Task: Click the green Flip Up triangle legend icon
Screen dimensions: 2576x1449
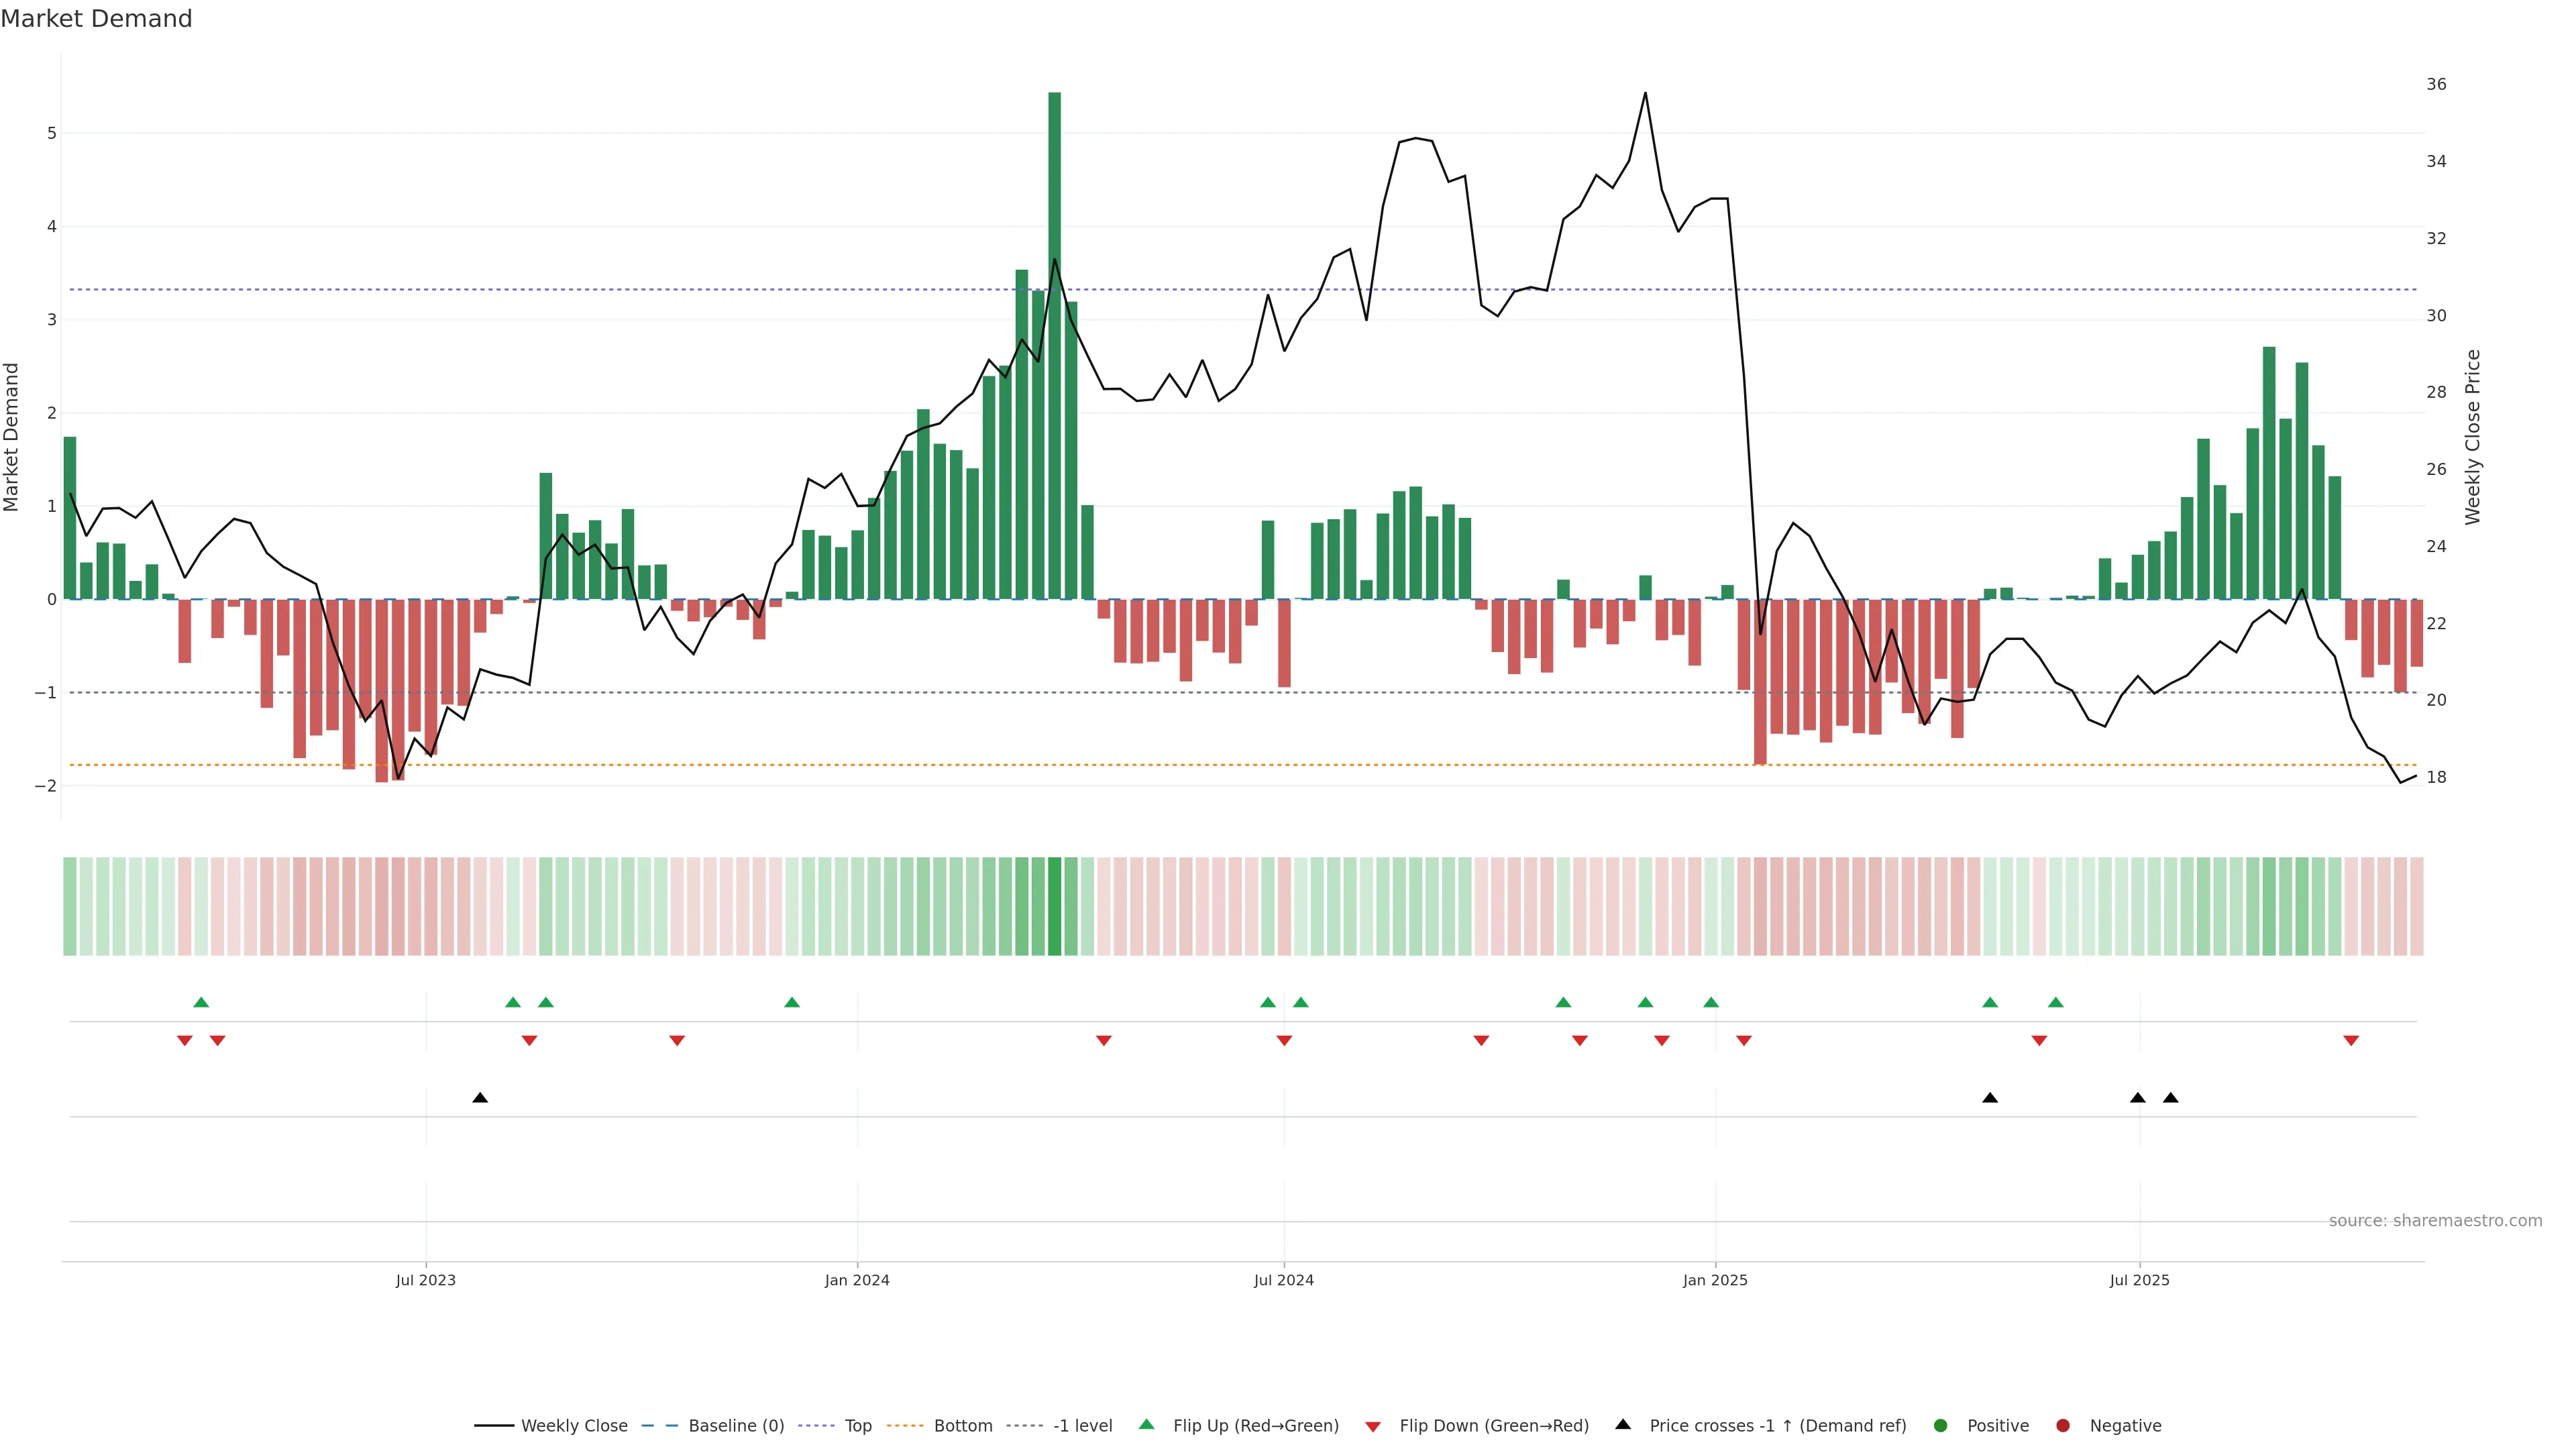Action: [x=1146, y=1424]
